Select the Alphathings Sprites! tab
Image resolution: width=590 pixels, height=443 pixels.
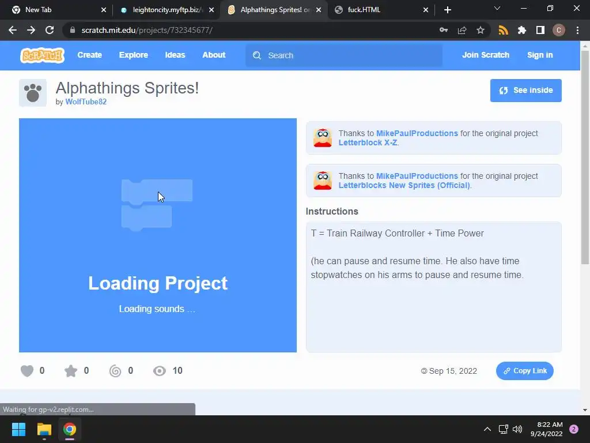tap(274, 10)
